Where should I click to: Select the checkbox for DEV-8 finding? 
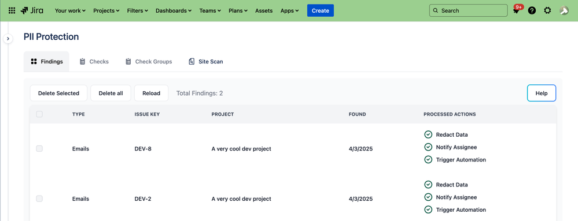pyautogui.click(x=39, y=149)
